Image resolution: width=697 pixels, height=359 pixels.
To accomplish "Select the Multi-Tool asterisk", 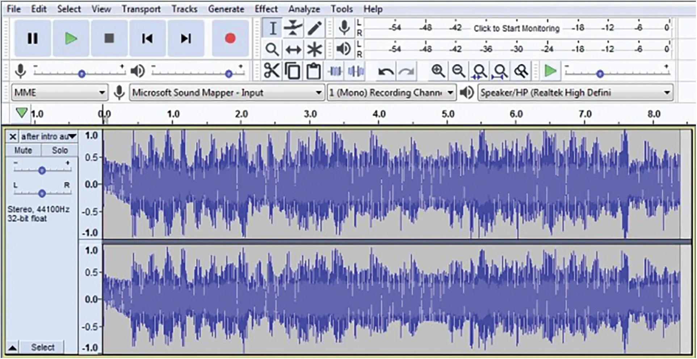I will point(314,49).
